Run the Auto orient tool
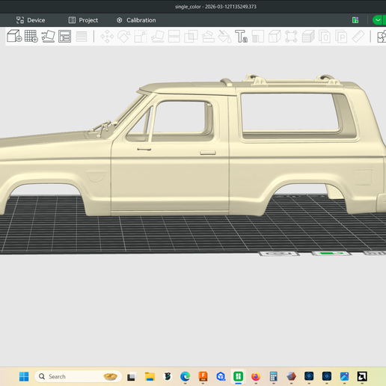The height and width of the screenshot is (386, 386). point(48,36)
